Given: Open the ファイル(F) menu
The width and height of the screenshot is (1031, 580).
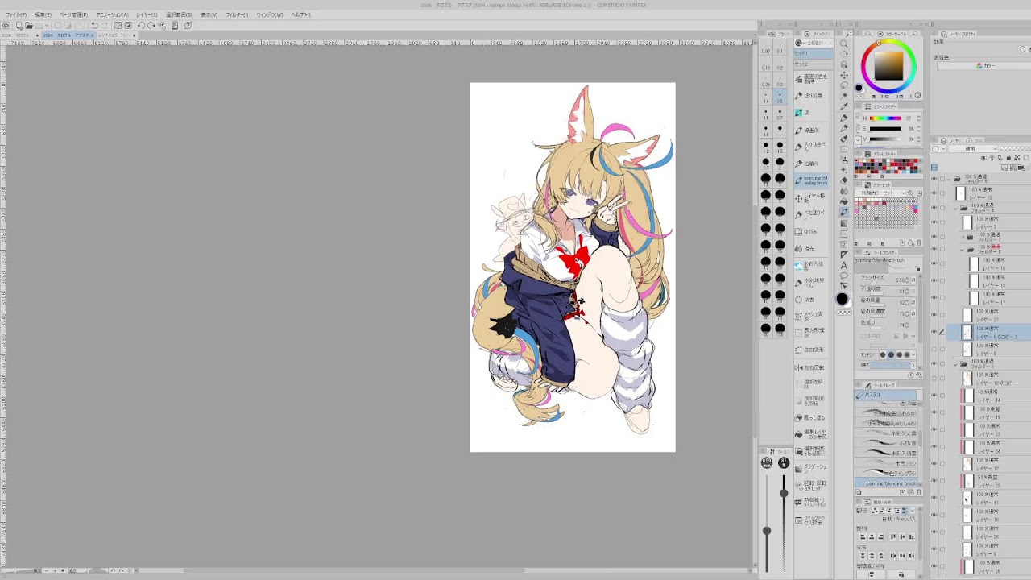Looking at the screenshot, I should (x=16, y=14).
